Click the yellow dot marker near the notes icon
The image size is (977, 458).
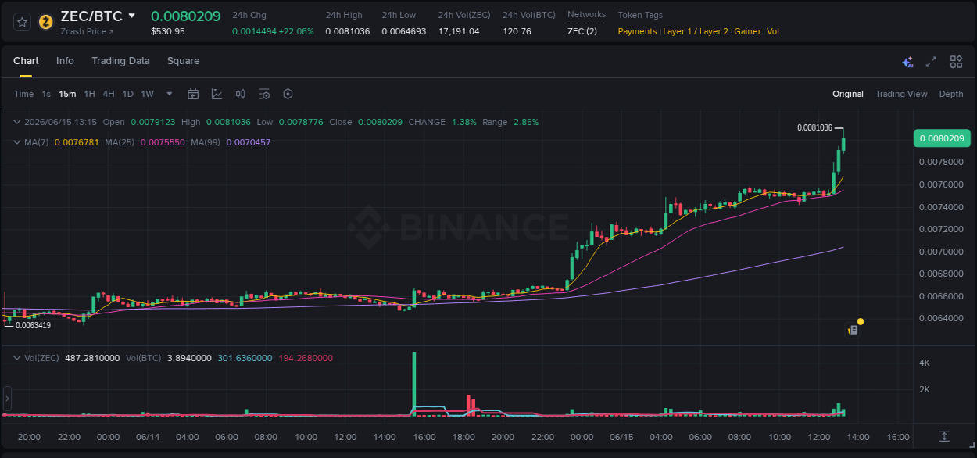tap(861, 321)
